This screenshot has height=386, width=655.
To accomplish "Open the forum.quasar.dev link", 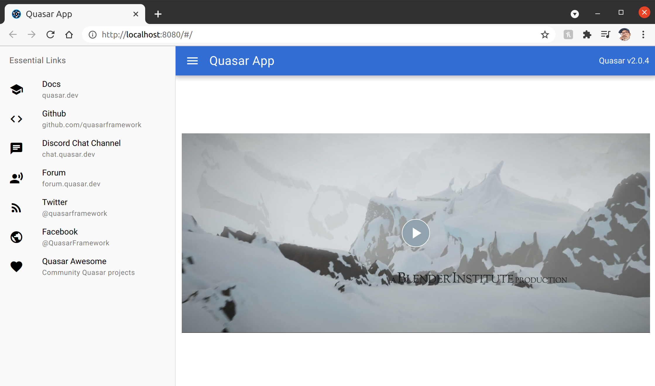I will pyautogui.click(x=71, y=184).
